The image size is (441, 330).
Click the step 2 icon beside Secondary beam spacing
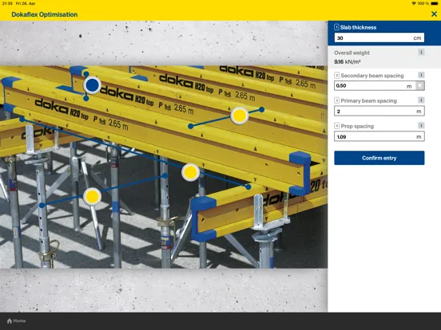point(336,76)
